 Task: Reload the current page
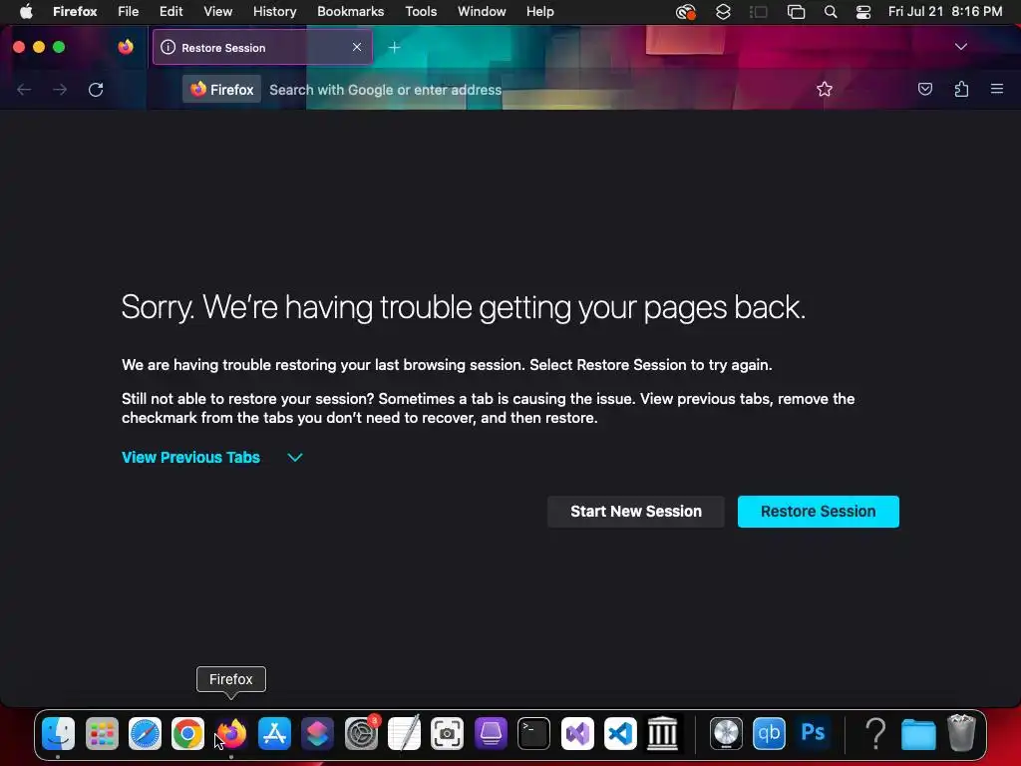click(x=96, y=89)
